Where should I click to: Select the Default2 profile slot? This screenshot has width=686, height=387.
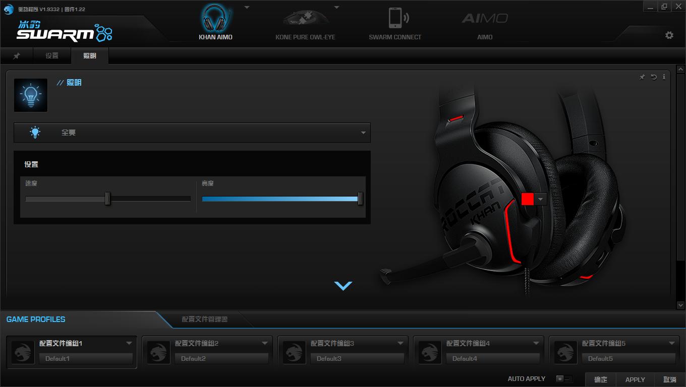coord(221,359)
